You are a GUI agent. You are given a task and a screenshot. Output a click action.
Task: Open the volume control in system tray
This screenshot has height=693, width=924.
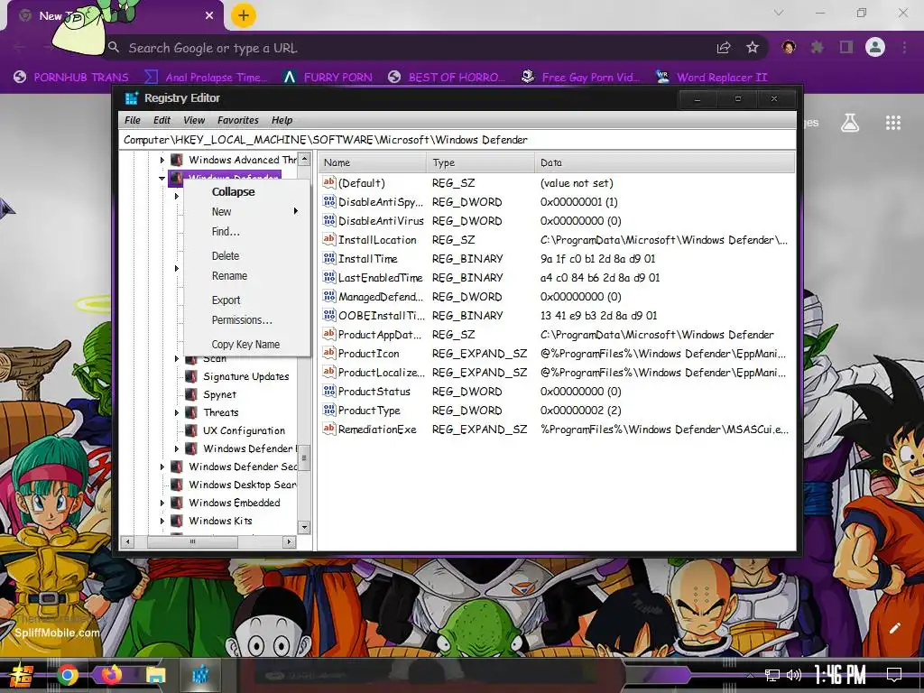point(794,675)
